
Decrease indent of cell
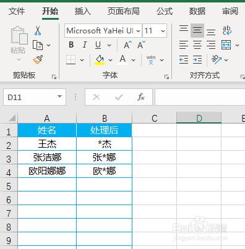point(184,60)
